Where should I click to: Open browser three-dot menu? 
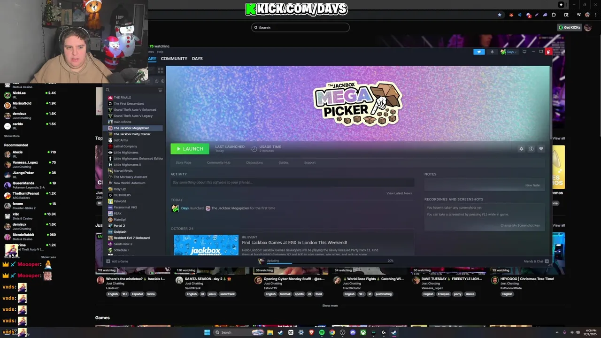(x=595, y=15)
